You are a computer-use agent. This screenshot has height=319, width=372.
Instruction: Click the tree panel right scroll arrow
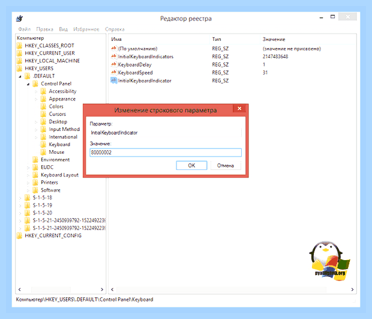(x=102, y=290)
